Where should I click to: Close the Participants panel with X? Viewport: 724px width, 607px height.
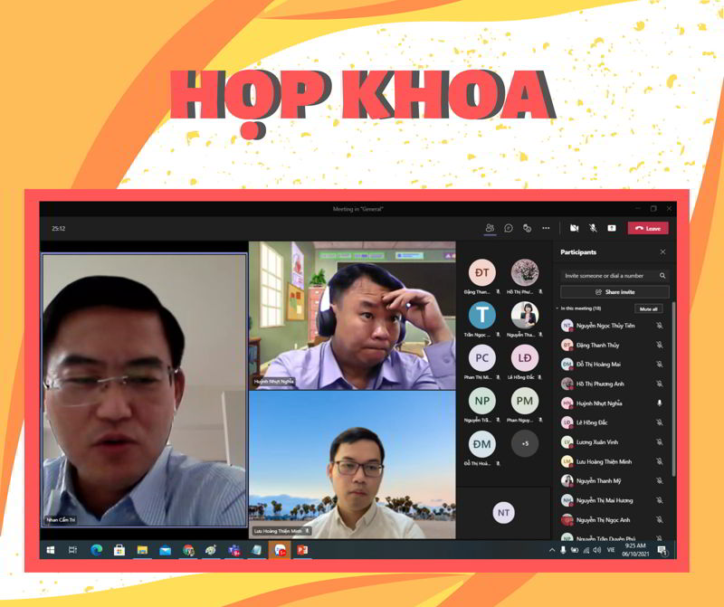click(662, 252)
